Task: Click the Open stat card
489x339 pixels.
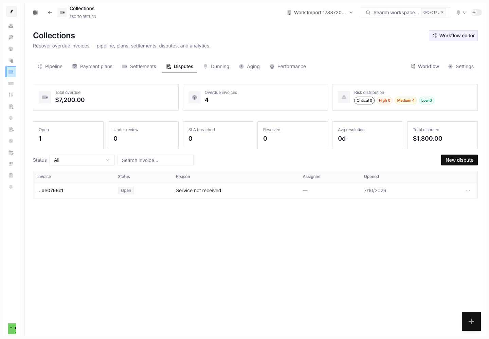Action: pos(68,135)
